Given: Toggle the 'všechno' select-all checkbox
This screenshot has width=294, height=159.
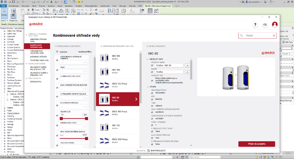Looking at the screenshot, I should tap(57, 52).
